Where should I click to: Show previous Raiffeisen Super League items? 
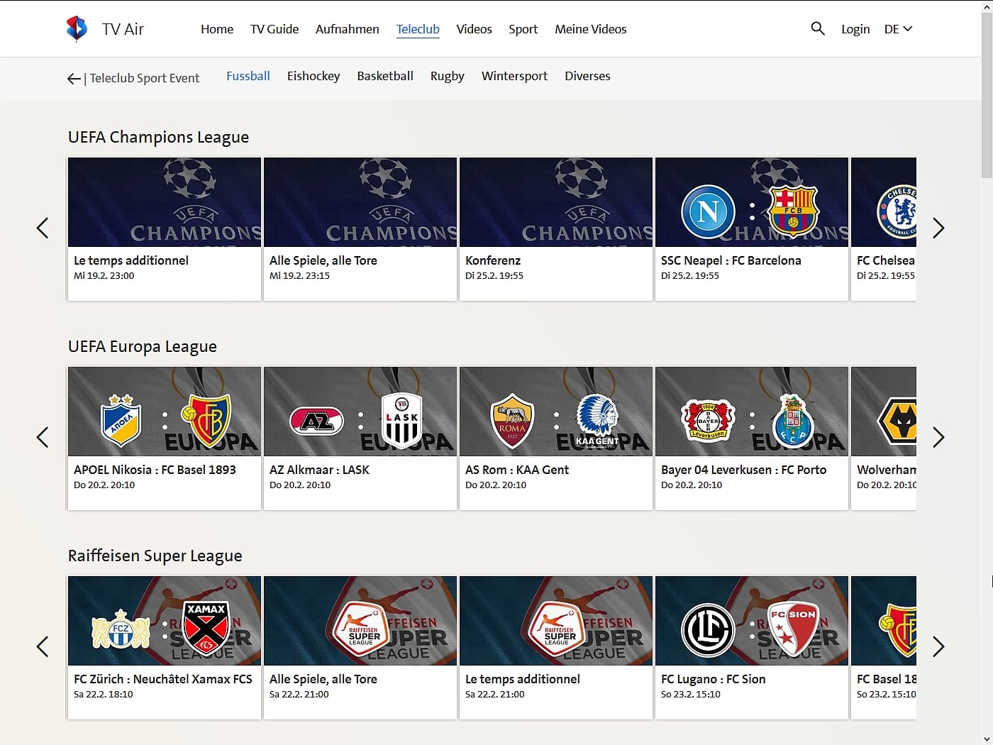coord(43,646)
